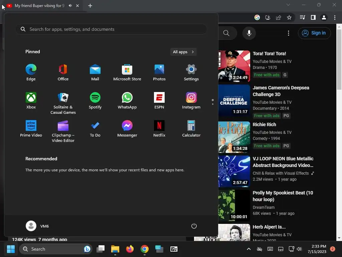Open the notification center badge

[x=333, y=249]
